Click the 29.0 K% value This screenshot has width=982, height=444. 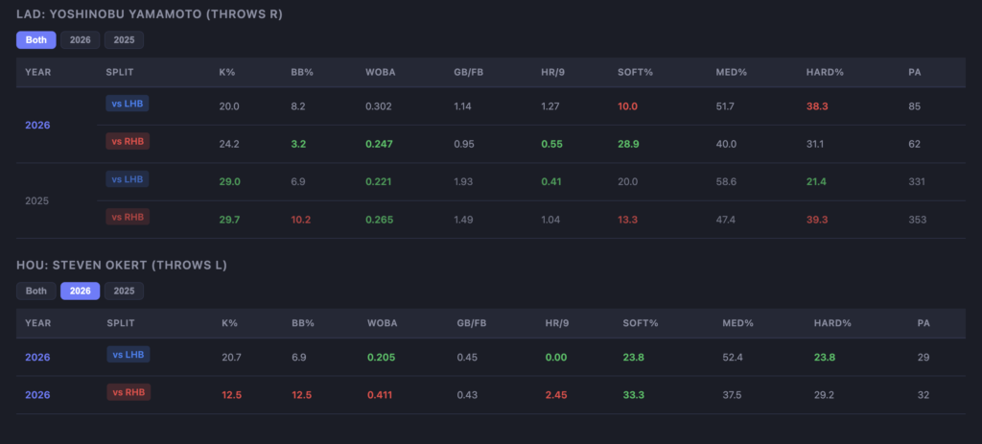(230, 181)
